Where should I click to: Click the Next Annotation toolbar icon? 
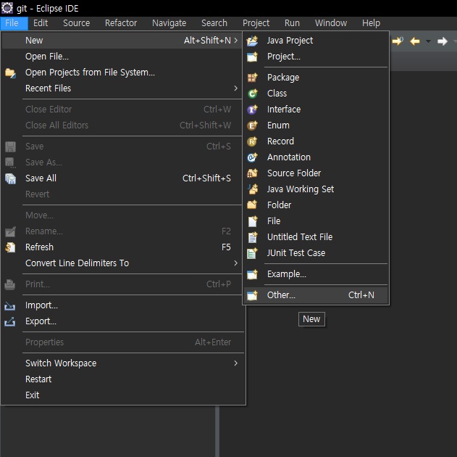point(398,41)
